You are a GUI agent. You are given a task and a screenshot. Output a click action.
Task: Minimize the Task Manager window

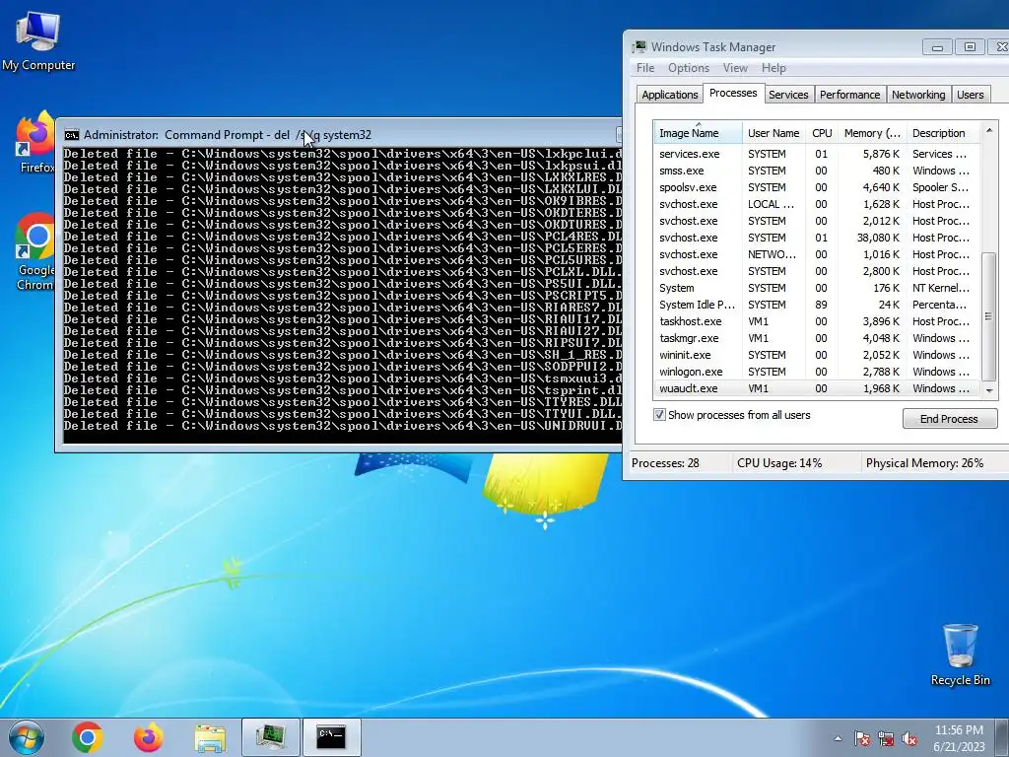click(x=937, y=47)
